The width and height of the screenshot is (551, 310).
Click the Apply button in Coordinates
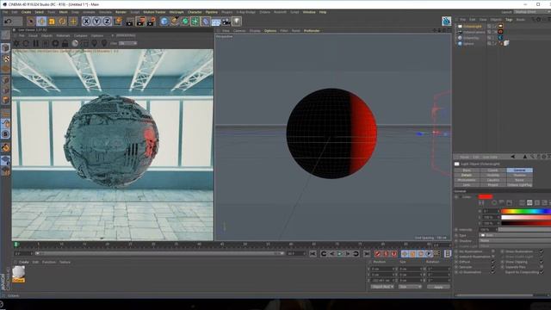pyautogui.click(x=438, y=287)
